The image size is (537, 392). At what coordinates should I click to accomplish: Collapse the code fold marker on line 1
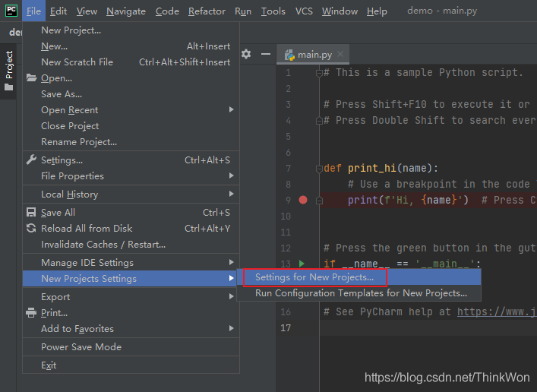point(320,73)
